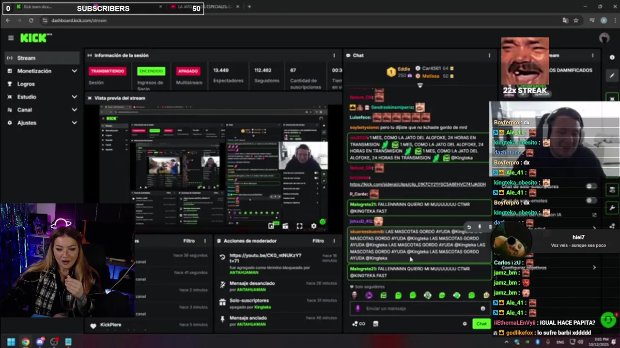Viewport: 620px width, 348px height.
Task: Expand the chat leaderboard arrow
Action: point(420,86)
